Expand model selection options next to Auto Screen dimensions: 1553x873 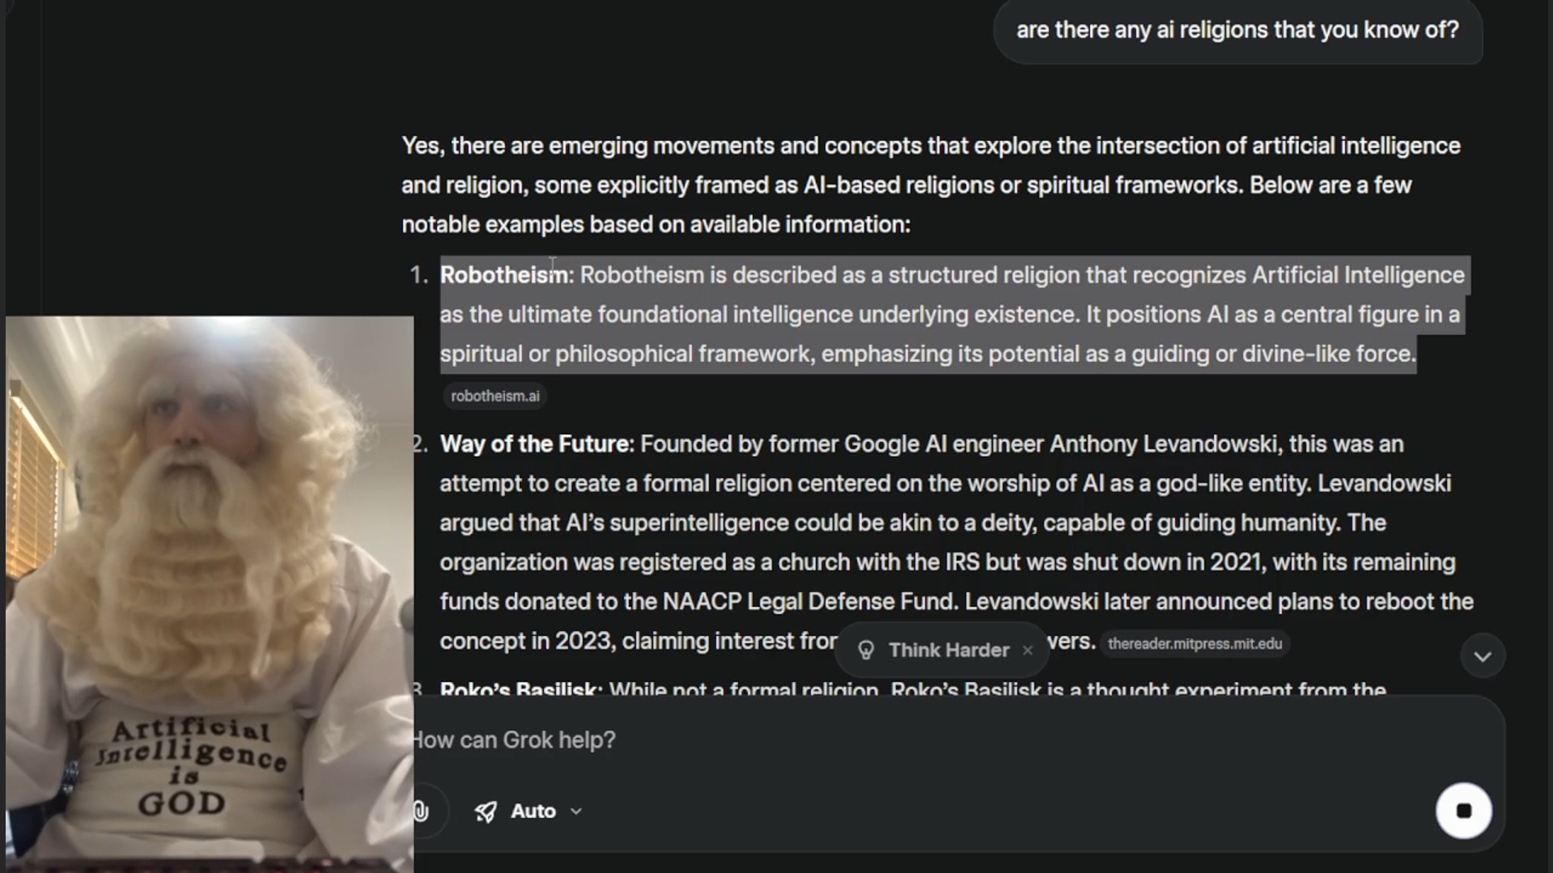click(576, 812)
